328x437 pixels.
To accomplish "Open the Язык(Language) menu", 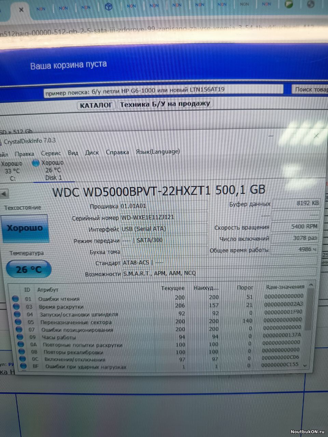I will point(158,152).
